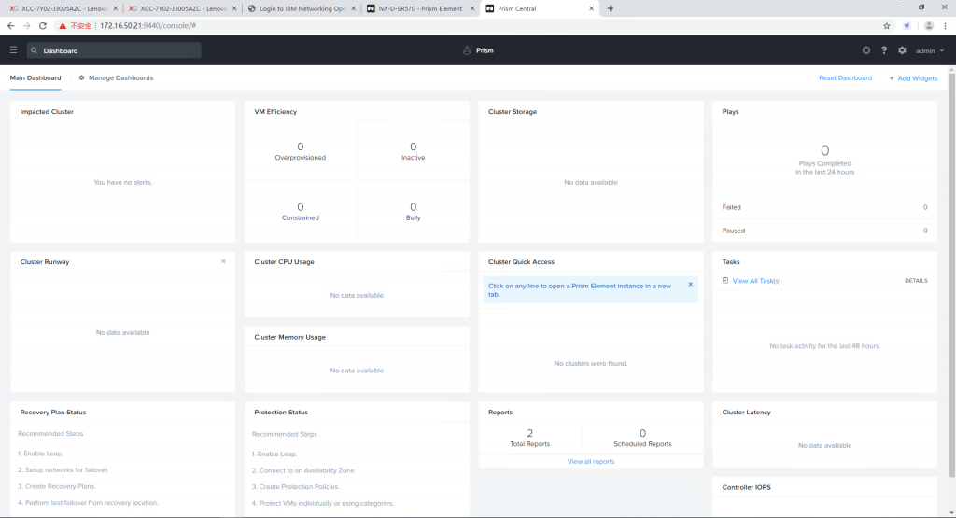Bookmark this page with star icon
The height and width of the screenshot is (518, 956).
click(x=887, y=25)
